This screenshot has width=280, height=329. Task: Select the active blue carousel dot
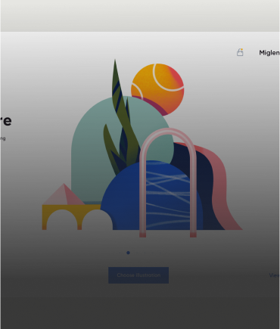tap(128, 253)
